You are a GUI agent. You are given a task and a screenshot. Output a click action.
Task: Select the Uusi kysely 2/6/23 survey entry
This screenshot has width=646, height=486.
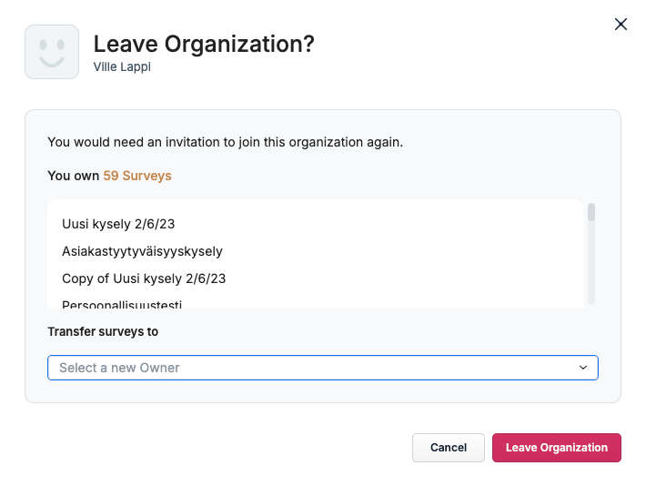click(118, 224)
